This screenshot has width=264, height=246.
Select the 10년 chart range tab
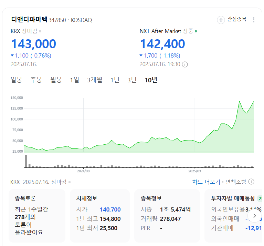151,80
